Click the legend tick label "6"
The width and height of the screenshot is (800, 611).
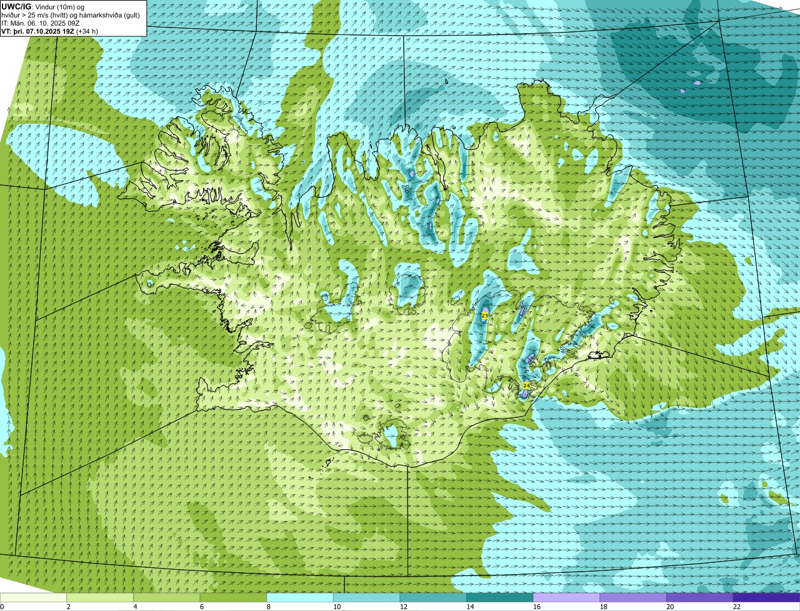[x=202, y=607]
